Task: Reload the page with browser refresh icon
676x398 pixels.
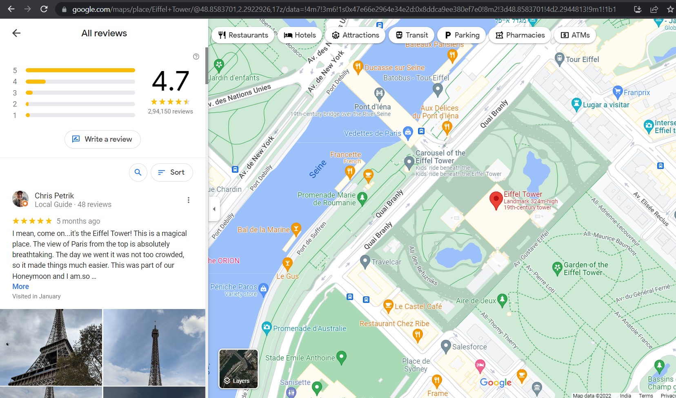Action: [x=44, y=9]
